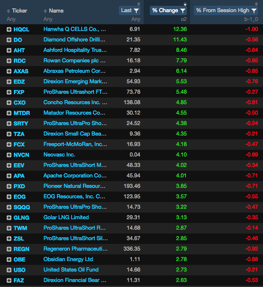
Task: Click plus icon beside EEV
Action: pos(9,165)
